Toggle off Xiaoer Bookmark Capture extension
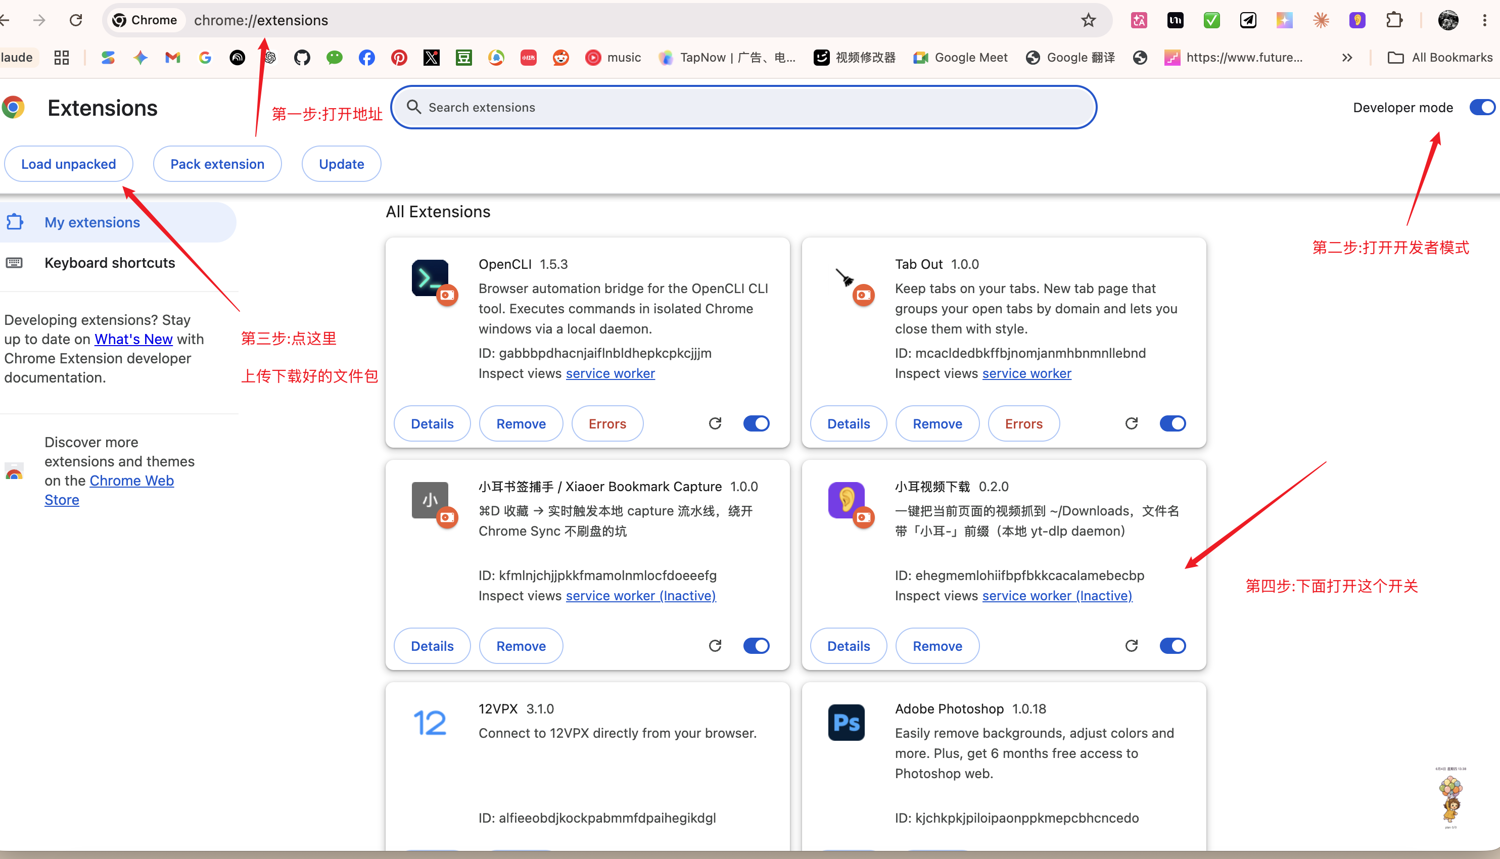Screen dimensions: 1500x859 click(757, 646)
